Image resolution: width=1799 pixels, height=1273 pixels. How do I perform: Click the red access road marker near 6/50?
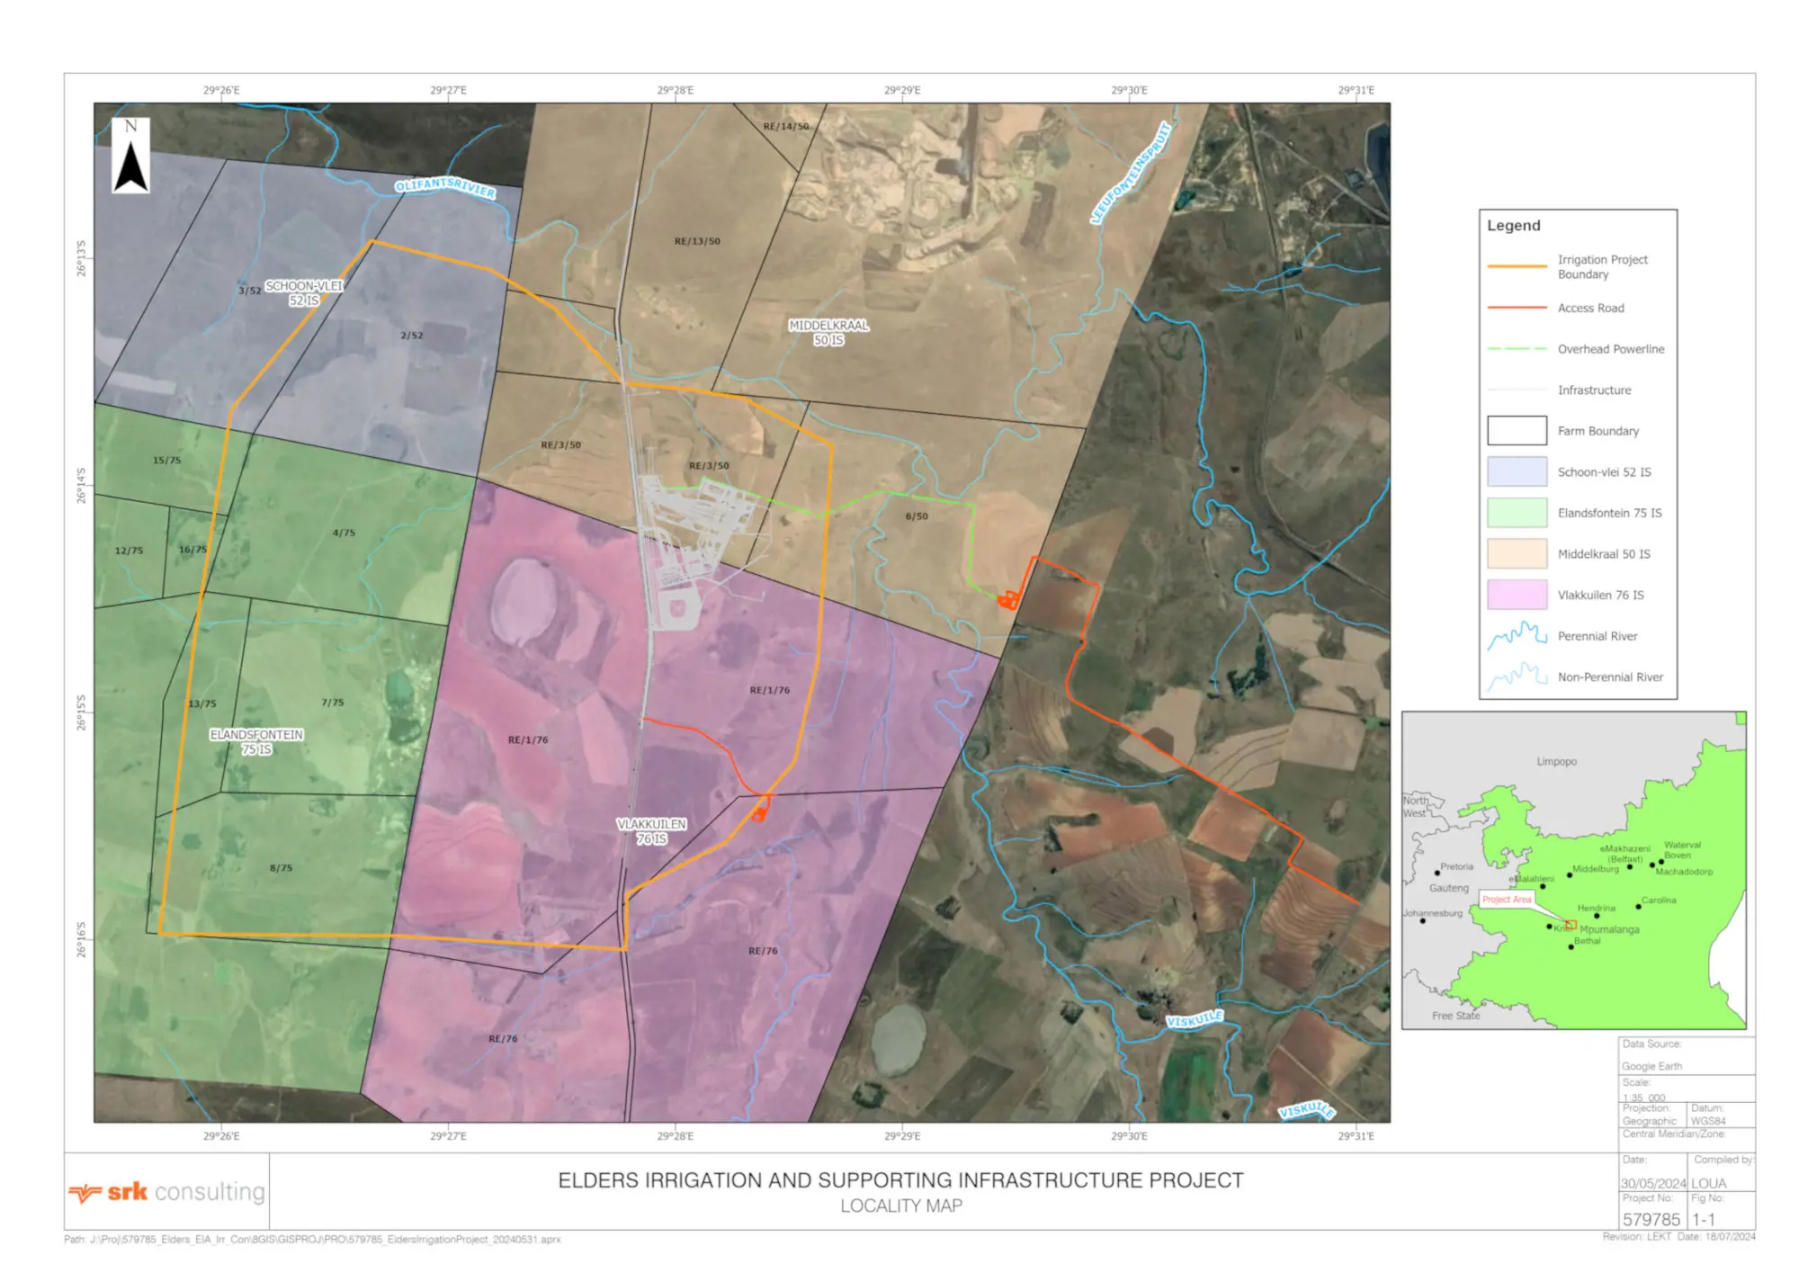(x=1008, y=599)
